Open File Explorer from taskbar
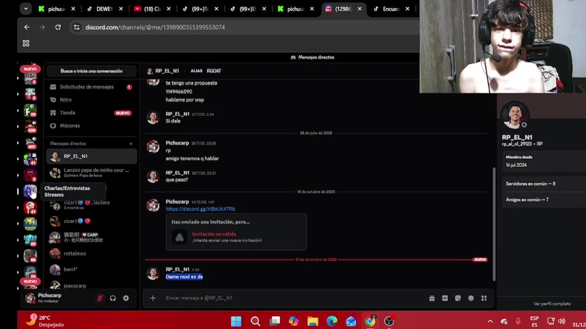Screen dimensions: 586x329 coord(313,321)
